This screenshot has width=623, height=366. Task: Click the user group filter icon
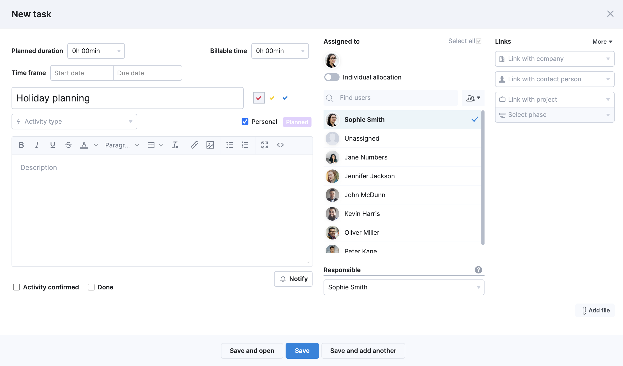[473, 98]
